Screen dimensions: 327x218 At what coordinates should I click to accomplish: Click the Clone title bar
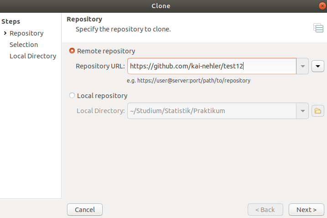point(161,6)
